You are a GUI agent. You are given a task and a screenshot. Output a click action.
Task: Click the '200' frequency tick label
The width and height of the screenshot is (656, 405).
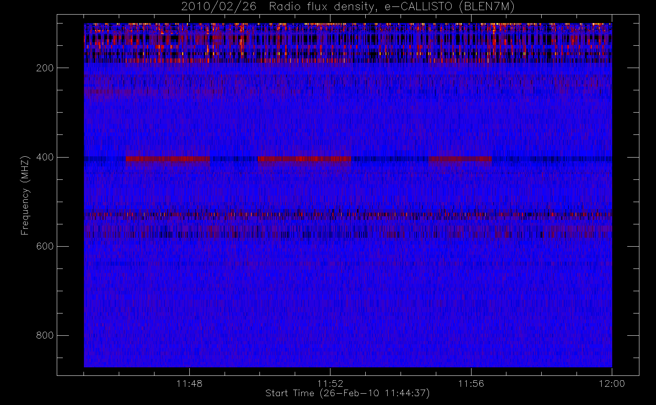click(45, 68)
